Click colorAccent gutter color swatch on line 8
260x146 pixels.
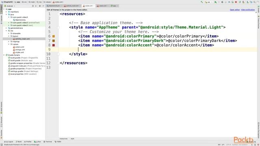point(54,45)
